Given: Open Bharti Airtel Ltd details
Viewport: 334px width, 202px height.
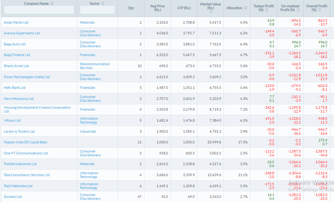Looking at the screenshot, I should (16, 66).
